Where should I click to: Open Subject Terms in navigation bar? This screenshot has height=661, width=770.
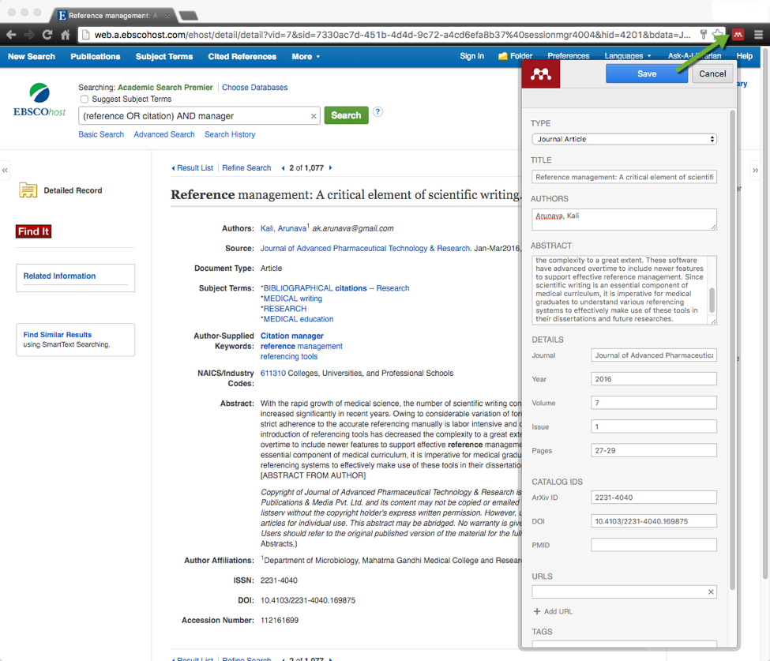coord(164,57)
